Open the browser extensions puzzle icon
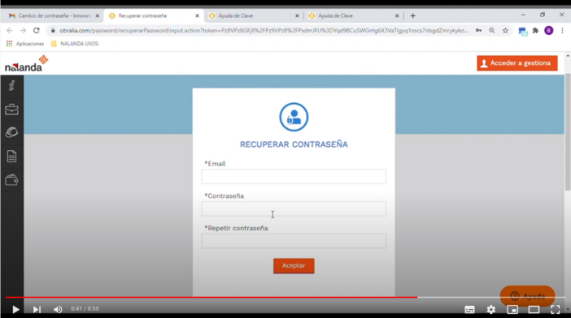 click(535, 31)
